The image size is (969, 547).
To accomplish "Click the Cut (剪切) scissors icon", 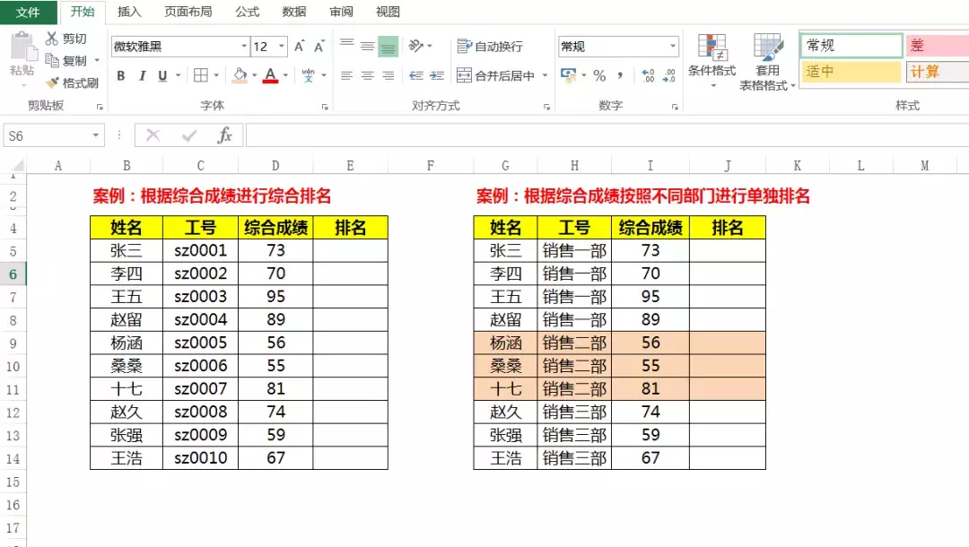I will pos(52,39).
